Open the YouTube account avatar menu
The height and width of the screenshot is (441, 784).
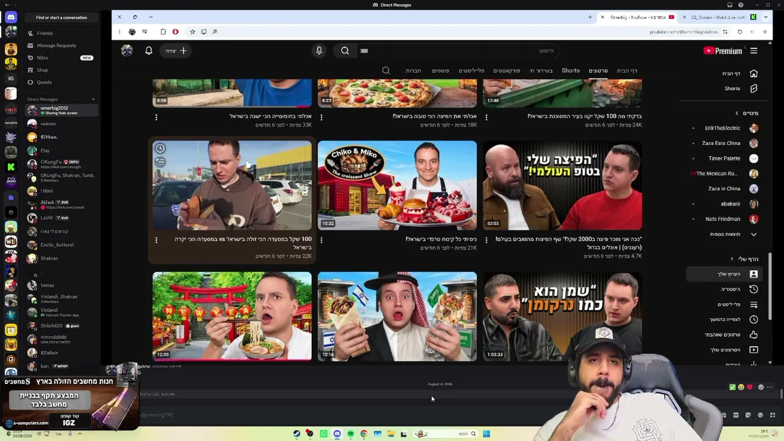[x=127, y=51]
